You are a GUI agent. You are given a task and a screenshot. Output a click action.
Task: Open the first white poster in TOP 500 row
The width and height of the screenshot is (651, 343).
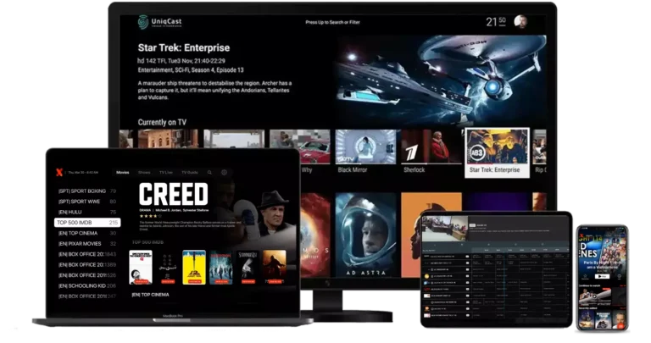[x=141, y=267]
